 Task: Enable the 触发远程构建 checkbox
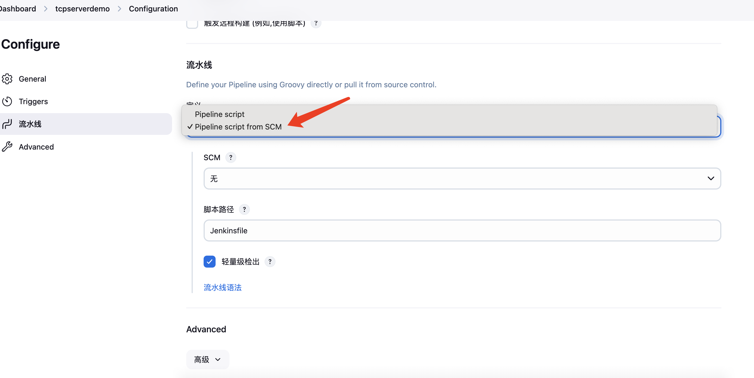tap(192, 24)
